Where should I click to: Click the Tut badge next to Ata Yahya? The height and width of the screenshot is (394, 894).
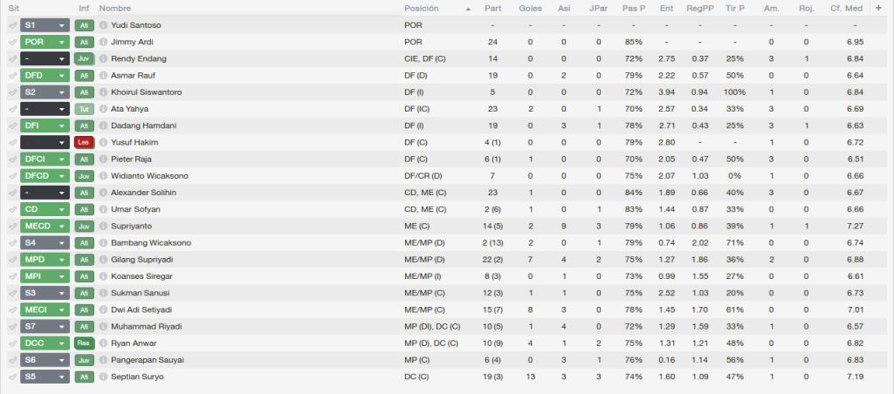coord(85,109)
